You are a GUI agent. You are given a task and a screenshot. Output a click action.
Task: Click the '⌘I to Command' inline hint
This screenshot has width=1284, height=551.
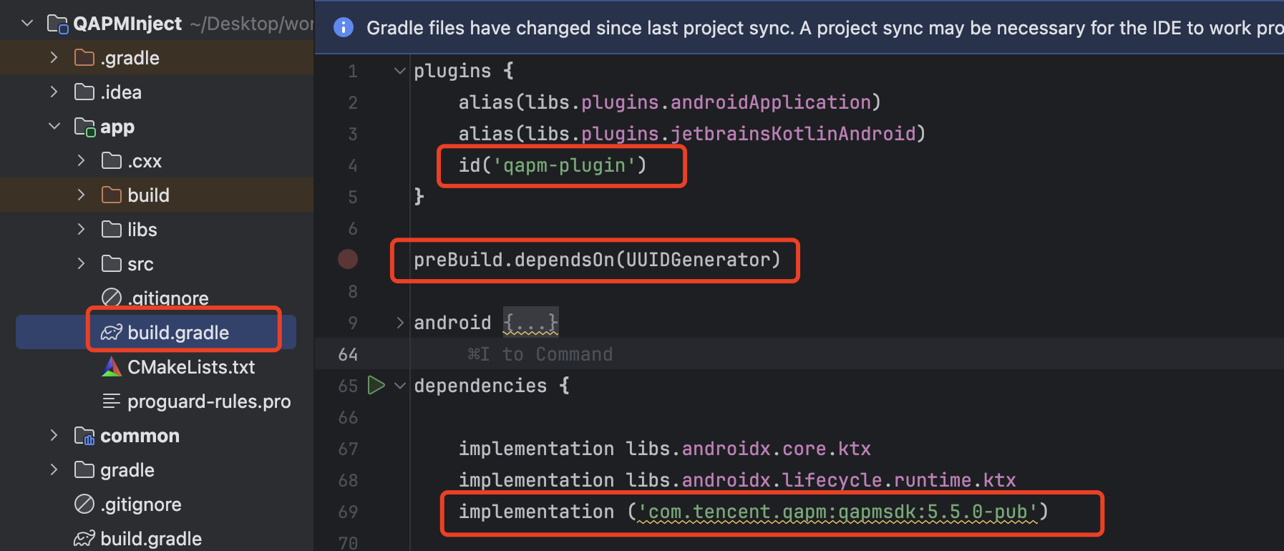(540, 354)
